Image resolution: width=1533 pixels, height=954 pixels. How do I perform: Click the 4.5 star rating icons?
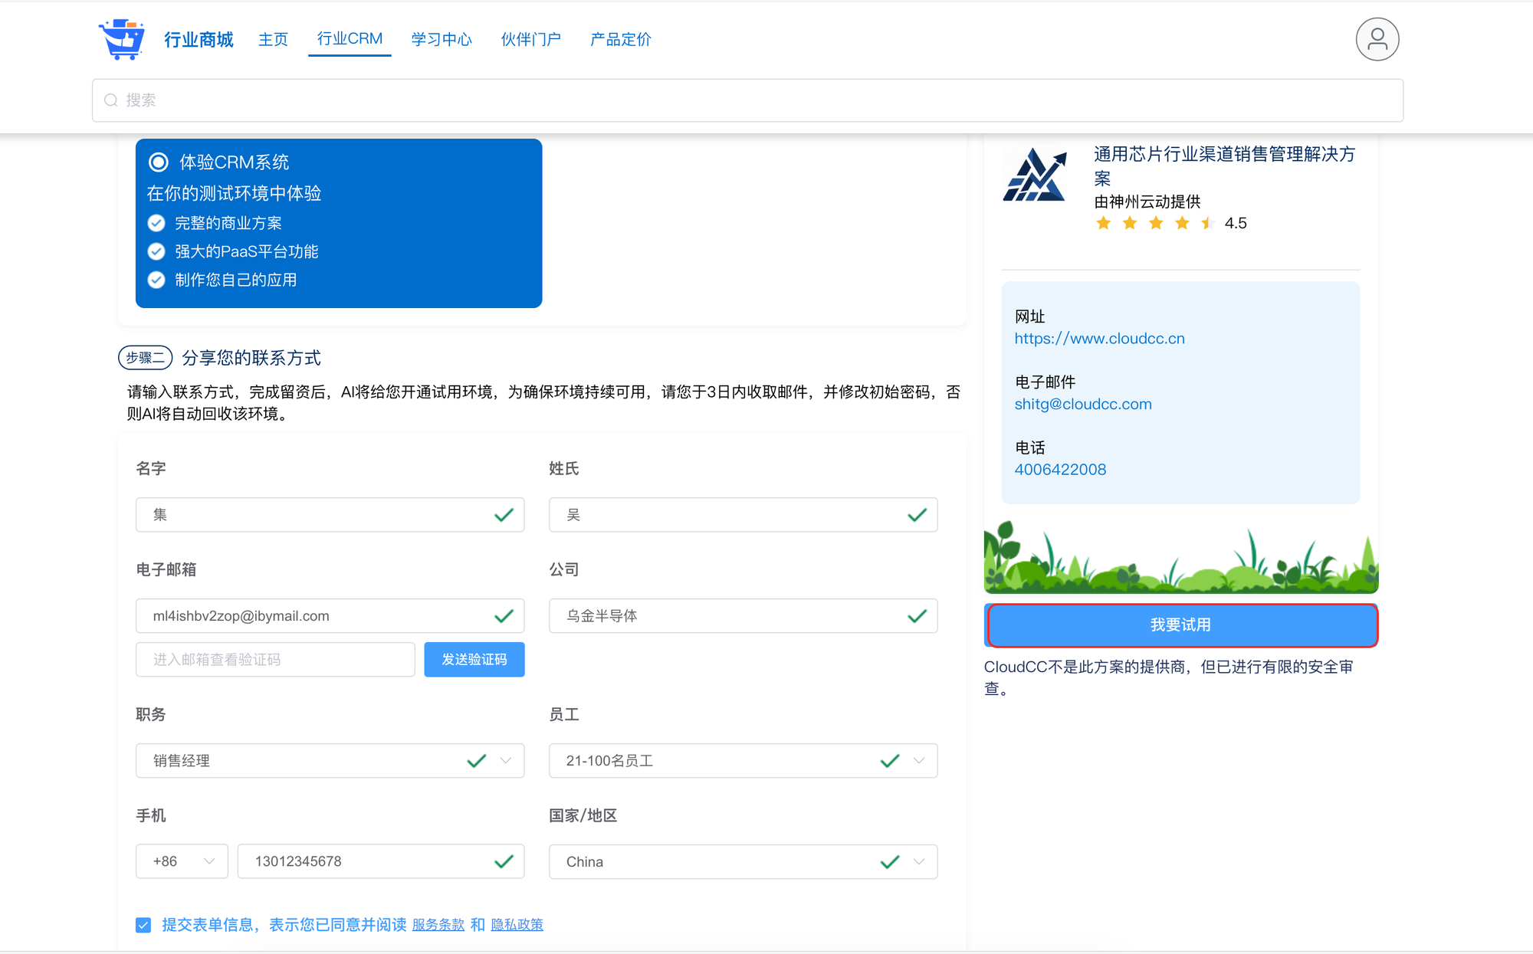click(x=1155, y=223)
